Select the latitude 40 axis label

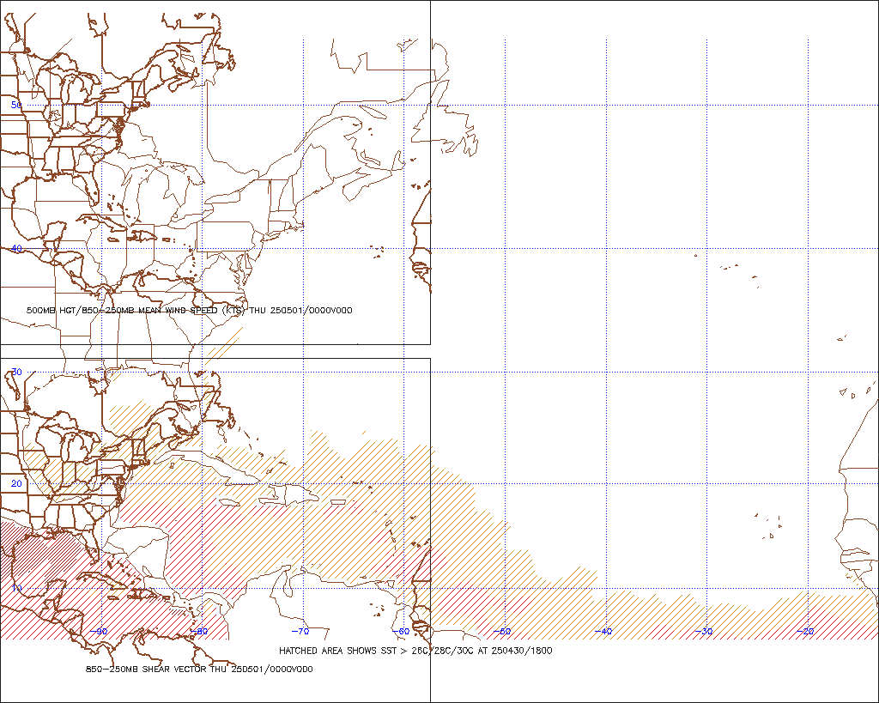pyautogui.click(x=16, y=248)
